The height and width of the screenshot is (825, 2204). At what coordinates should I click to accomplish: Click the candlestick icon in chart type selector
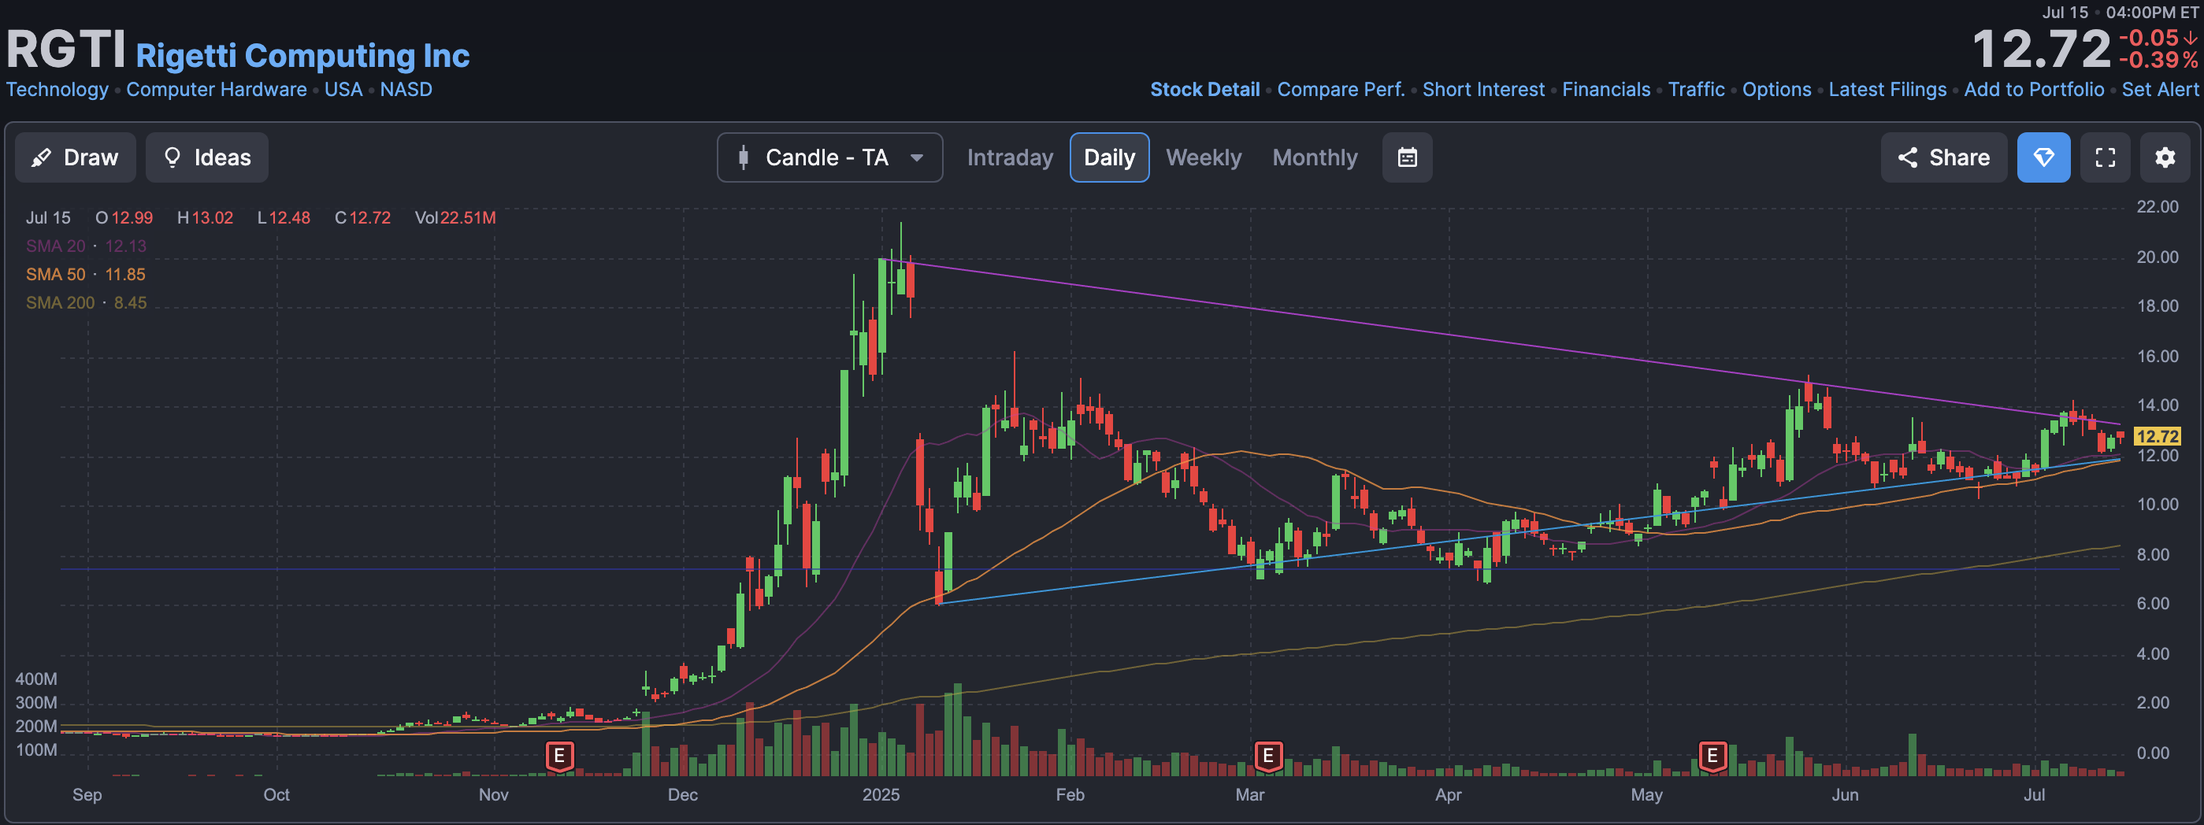click(744, 157)
